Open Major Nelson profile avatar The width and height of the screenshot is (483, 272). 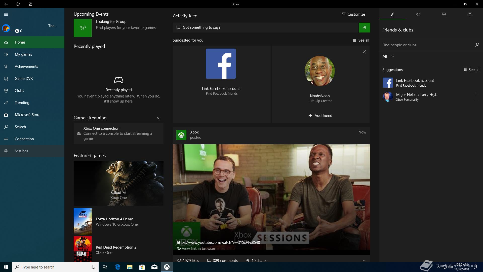coord(388,97)
